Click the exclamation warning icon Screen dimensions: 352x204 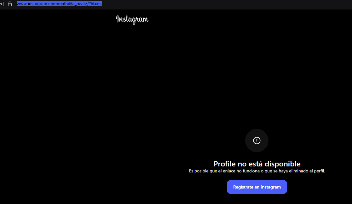257,141
